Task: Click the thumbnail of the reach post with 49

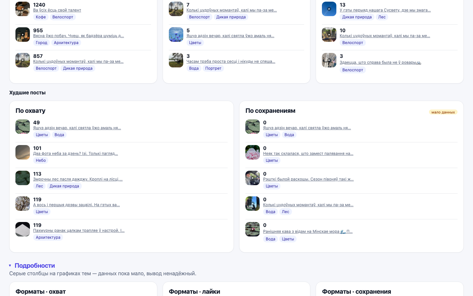Action: pos(23,127)
